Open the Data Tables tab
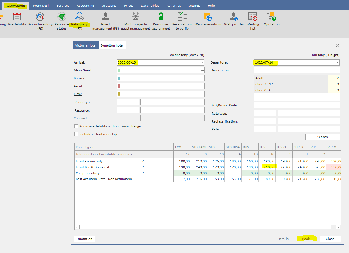Screen dimensions: 349x253 [x=150, y=6]
